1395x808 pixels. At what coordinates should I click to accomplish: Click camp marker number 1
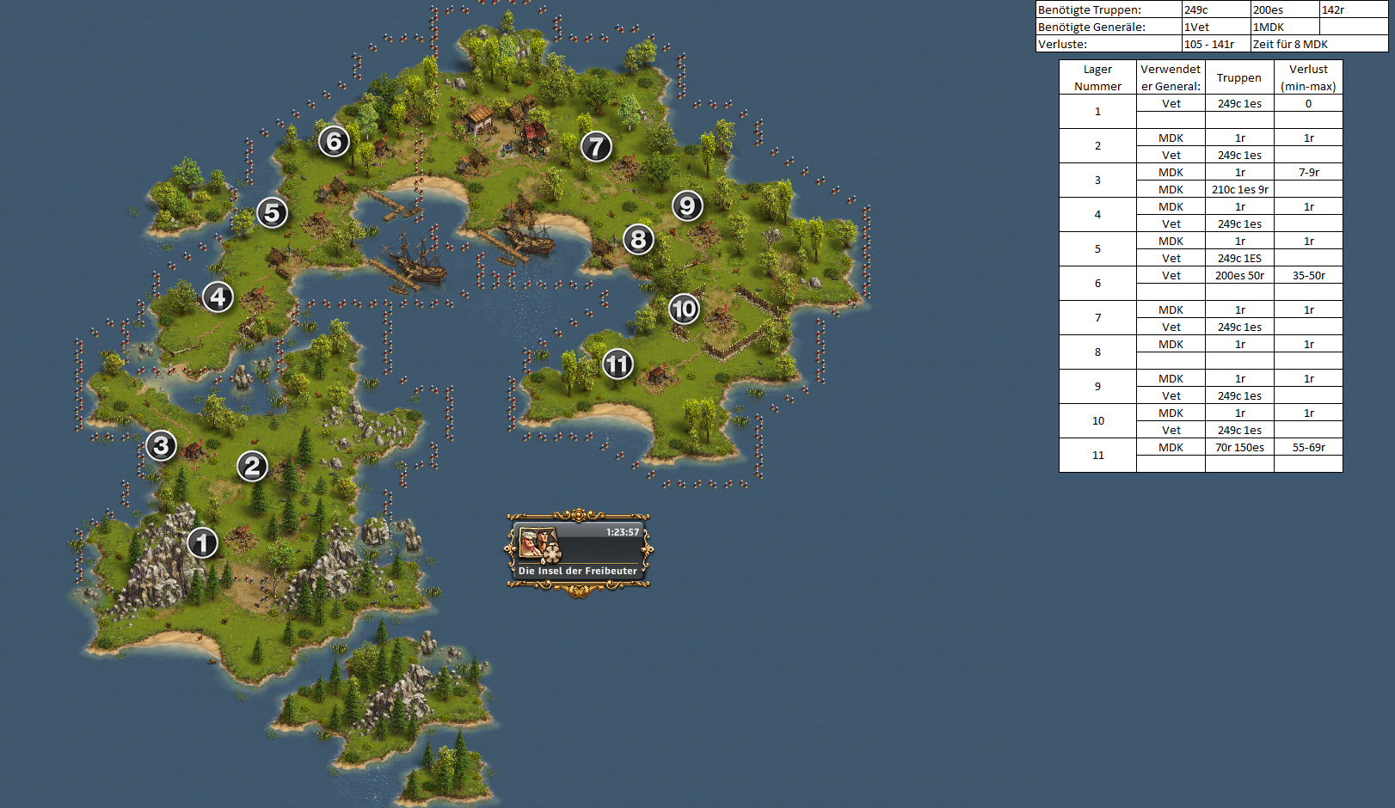(202, 543)
